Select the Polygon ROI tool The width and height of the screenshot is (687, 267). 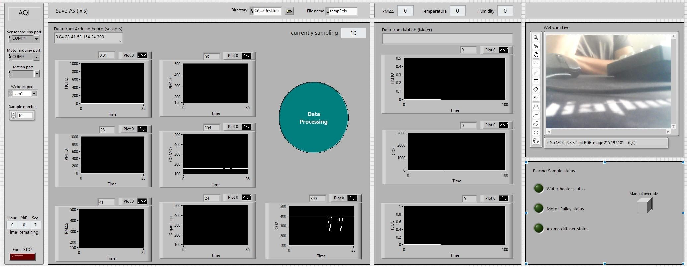tap(536, 106)
